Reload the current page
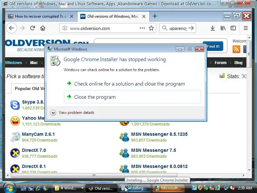This screenshot has height=193, width=257. pos(32,28)
